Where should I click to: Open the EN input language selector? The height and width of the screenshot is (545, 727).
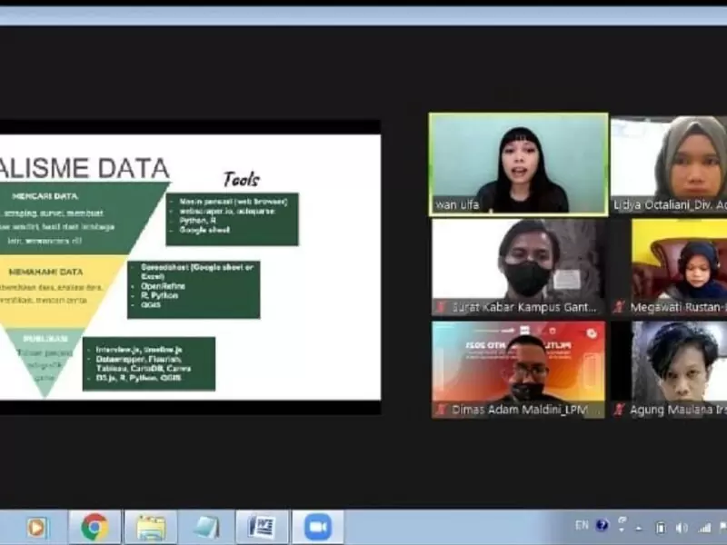[x=582, y=525]
